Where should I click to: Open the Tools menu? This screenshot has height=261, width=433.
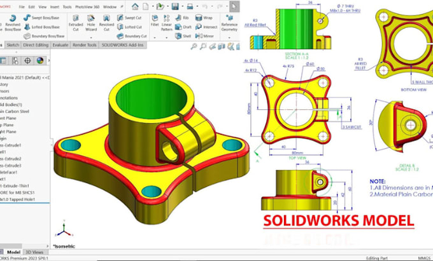point(67,7)
